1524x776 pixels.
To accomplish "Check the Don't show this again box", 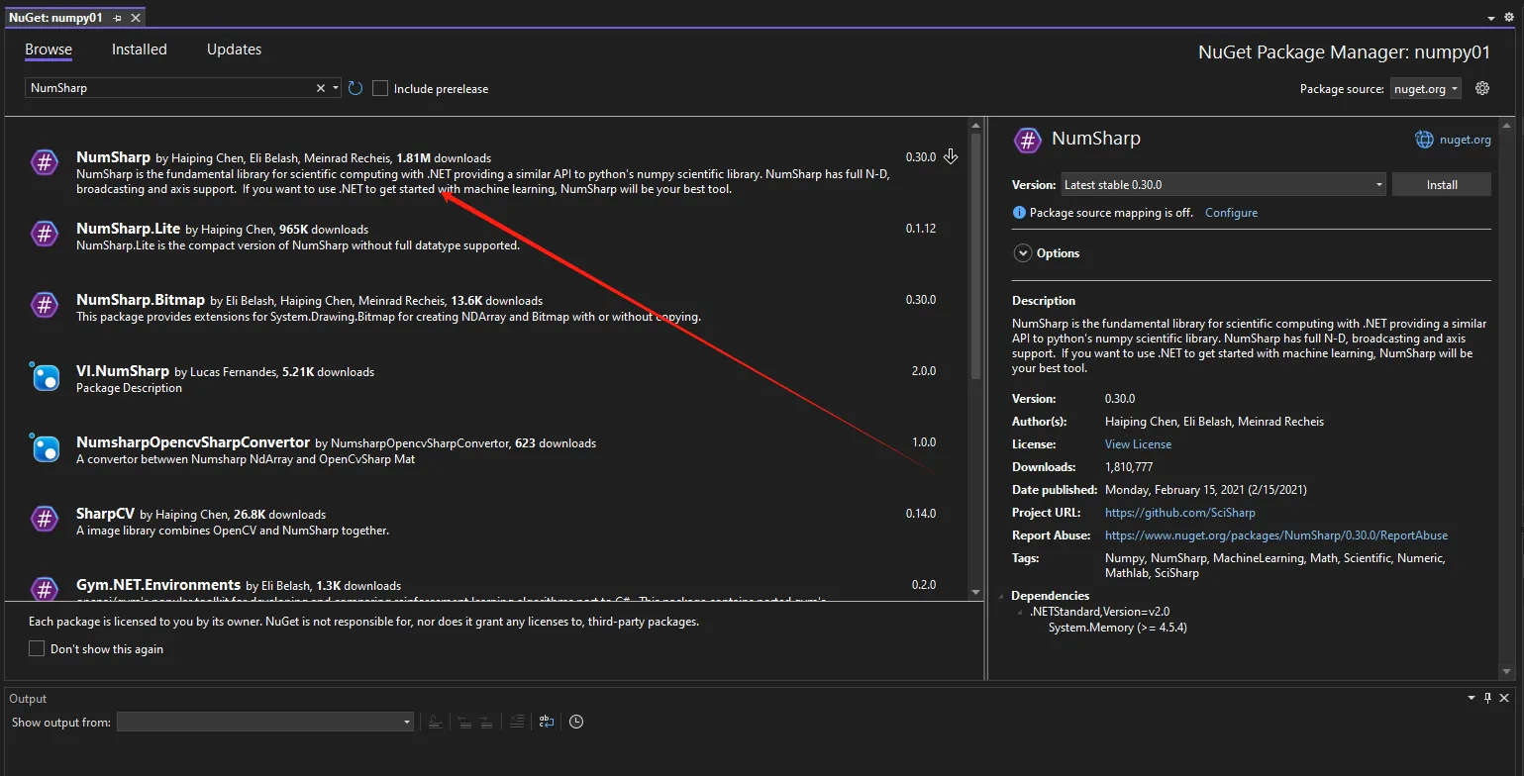I will pos(37,648).
